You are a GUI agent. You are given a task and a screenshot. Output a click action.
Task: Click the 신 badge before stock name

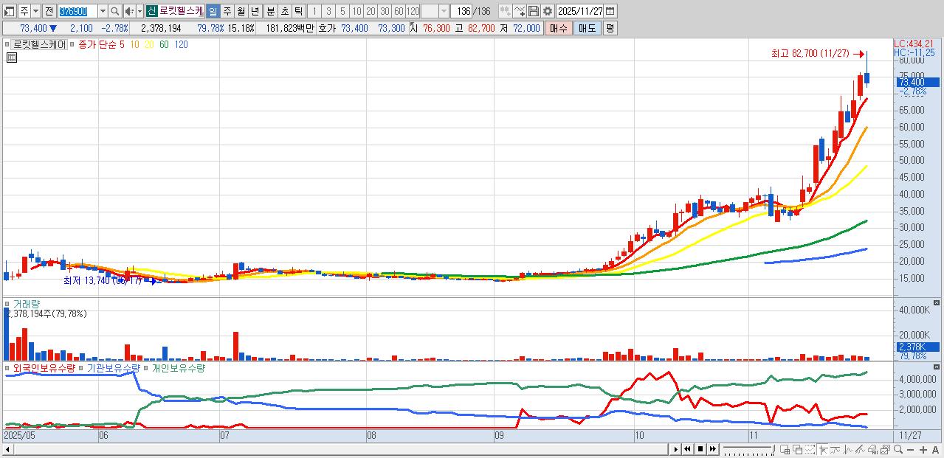tap(151, 11)
